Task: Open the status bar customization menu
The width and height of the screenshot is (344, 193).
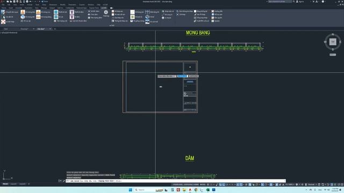Action: 342,184
